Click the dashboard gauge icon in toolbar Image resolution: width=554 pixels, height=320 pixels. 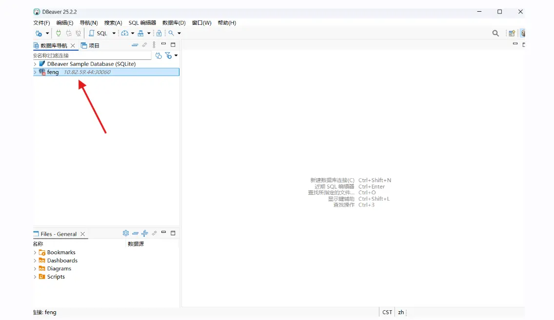click(x=125, y=33)
